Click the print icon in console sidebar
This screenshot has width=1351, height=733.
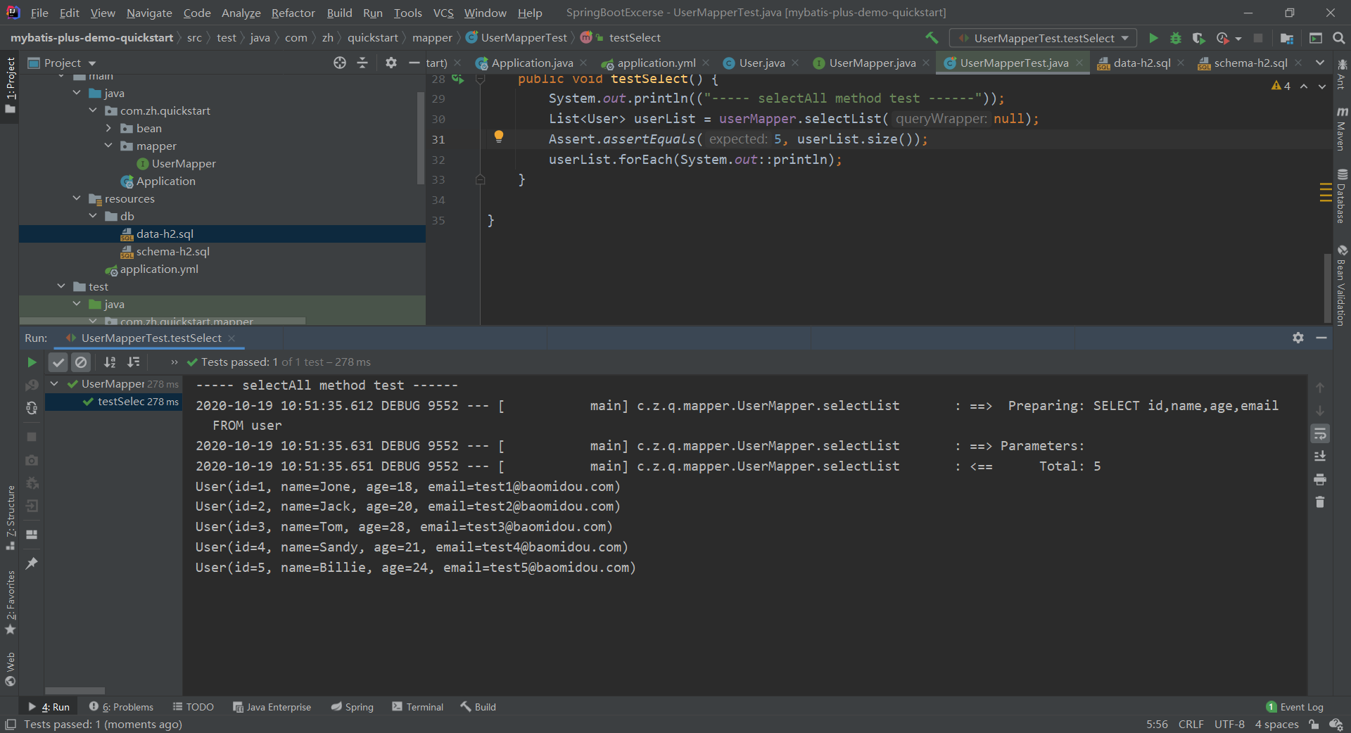[1320, 480]
